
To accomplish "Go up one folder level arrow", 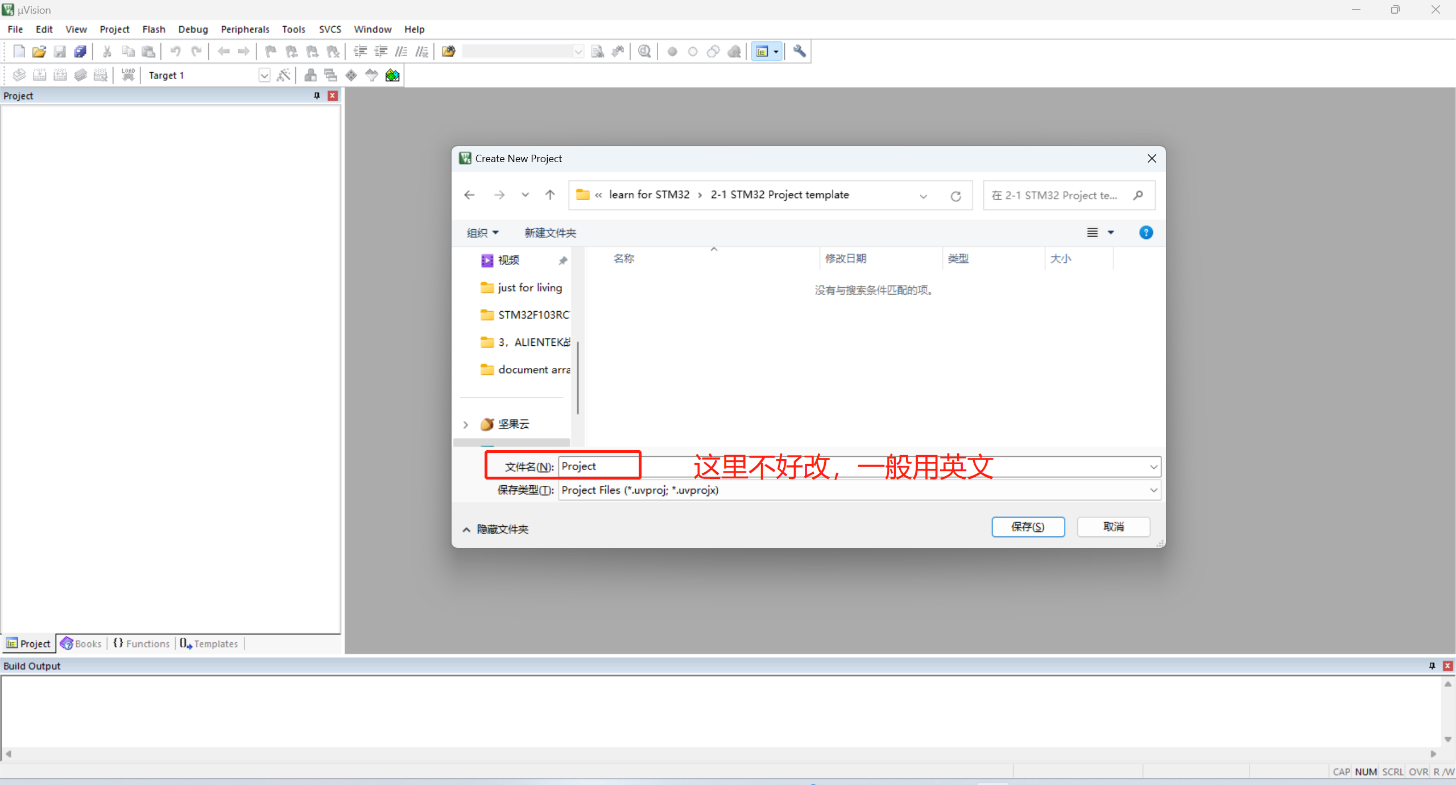I will tap(550, 195).
